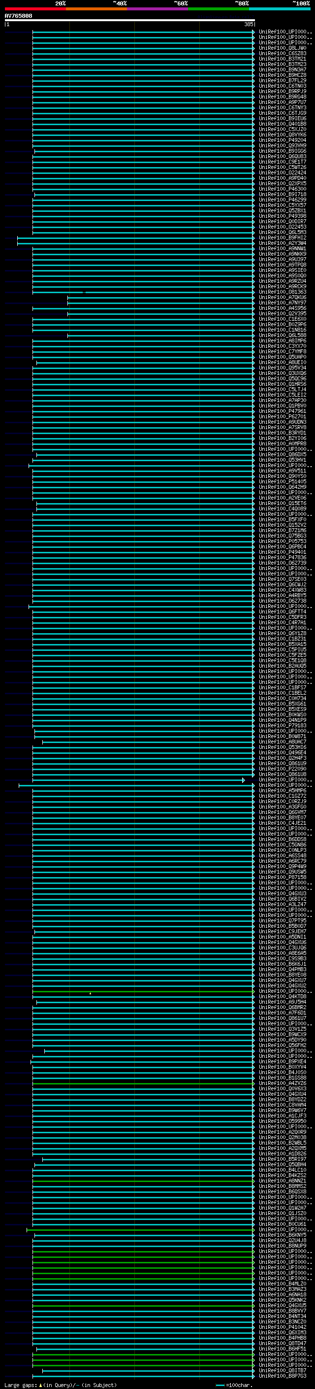Select the UniRef100_P47961 label
This screenshot has width=315, height=1389.
click(282, 411)
